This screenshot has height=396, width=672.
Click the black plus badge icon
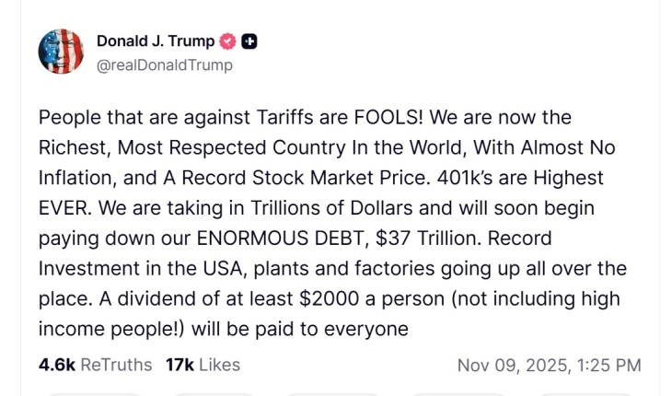249,41
